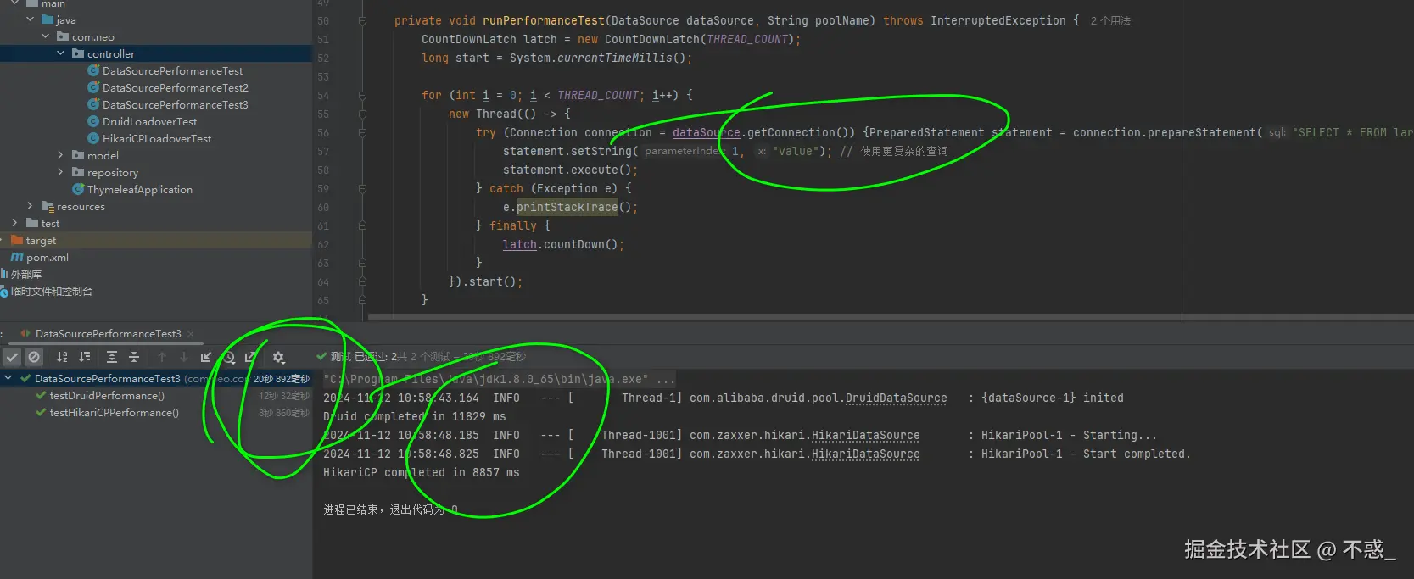Click the editor horizontal scrollbar
The width and height of the screenshot is (1414, 579).
coord(891,317)
